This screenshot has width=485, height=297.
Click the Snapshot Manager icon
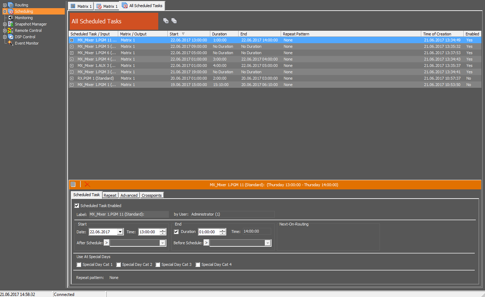click(x=11, y=24)
